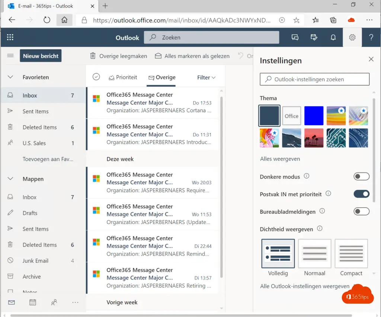381x317 pixels.
Task: Go to browser home page
Action: pyautogui.click(x=64, y=20)
